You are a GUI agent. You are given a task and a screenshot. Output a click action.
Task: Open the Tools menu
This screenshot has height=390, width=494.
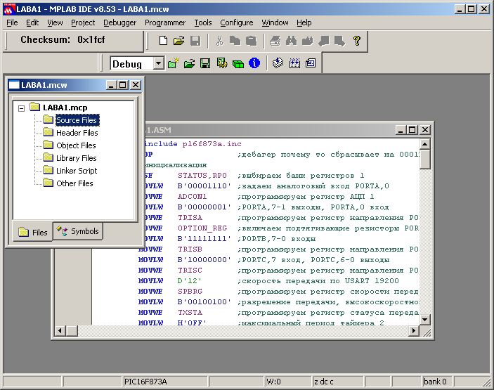[x=202, y=22]
